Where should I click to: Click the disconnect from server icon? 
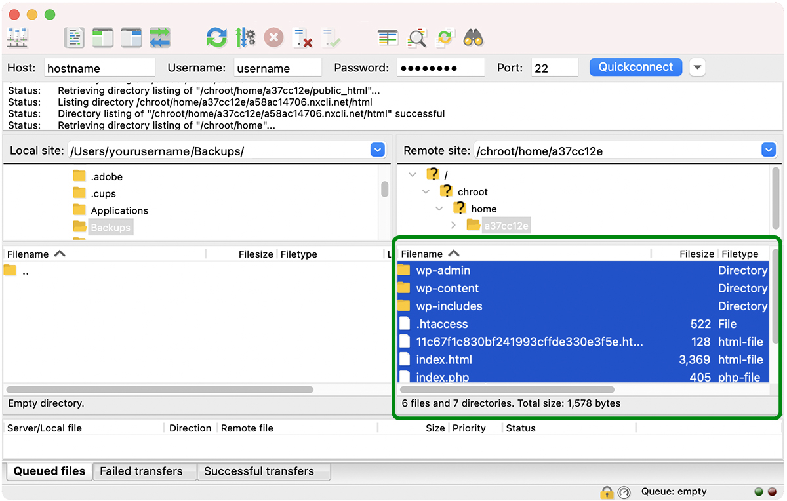click(x=302, y=38)
